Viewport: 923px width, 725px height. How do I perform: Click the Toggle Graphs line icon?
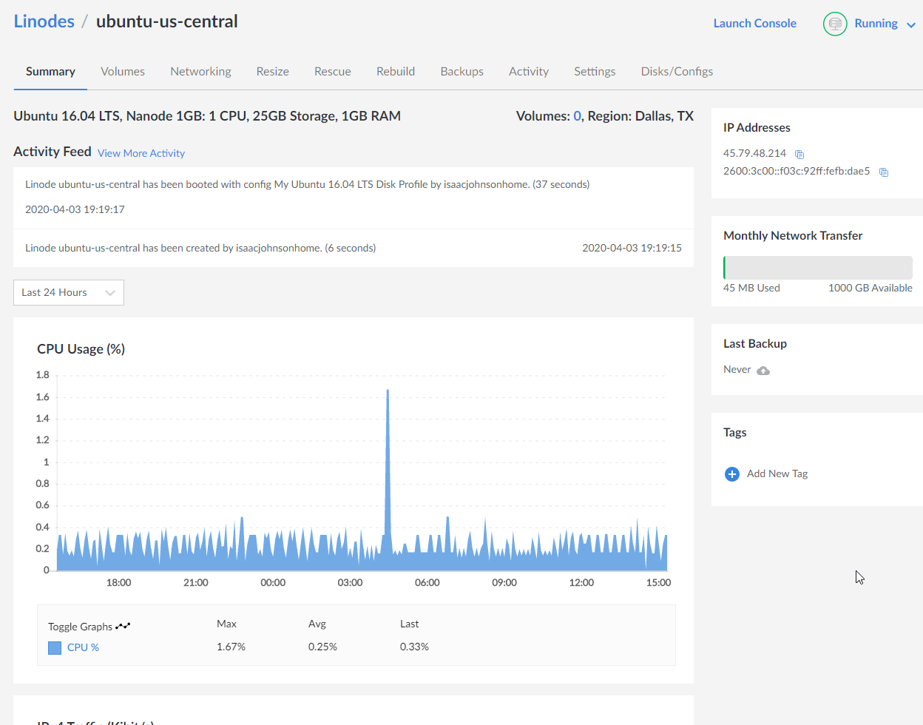pos(123,626)
